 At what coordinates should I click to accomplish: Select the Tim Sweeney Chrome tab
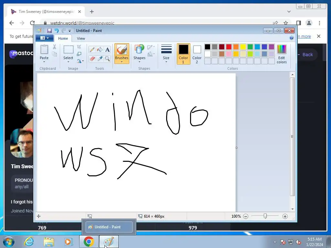46,12
